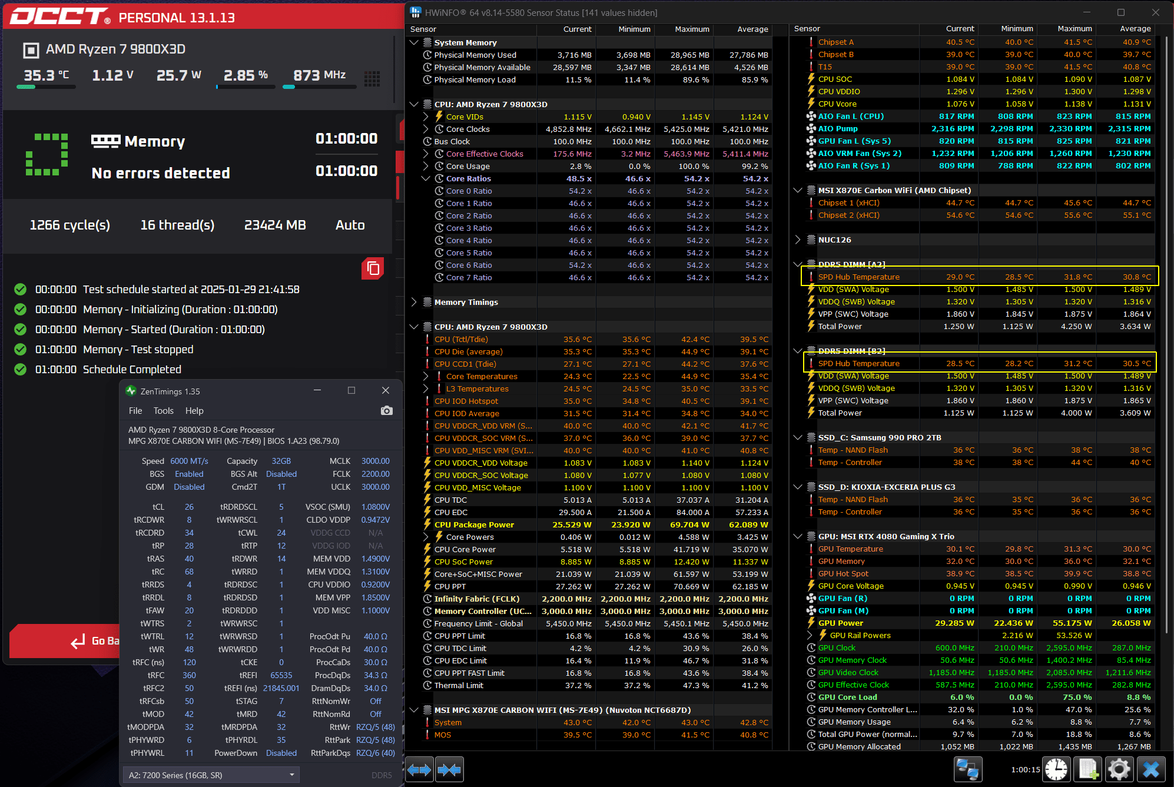The height and width of the screenshot is (787, 1174).
Task: Click blue X to close sensors
Action: click(x=1150, y=769)
